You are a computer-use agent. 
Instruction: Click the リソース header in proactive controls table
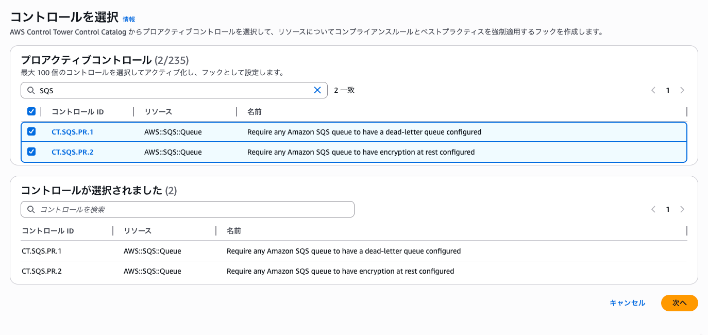click(x=158, y=112)
